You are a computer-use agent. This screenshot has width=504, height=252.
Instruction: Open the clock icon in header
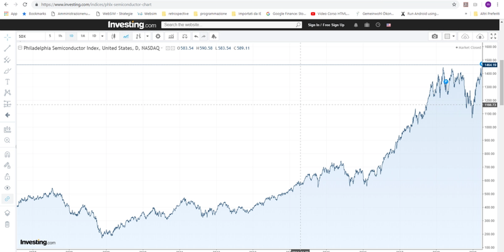(x=378, y=25)
